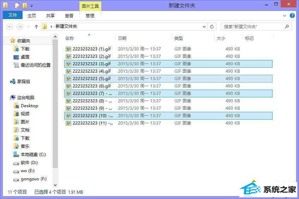
Task: Go up one folder level
Action: (36, 27)
